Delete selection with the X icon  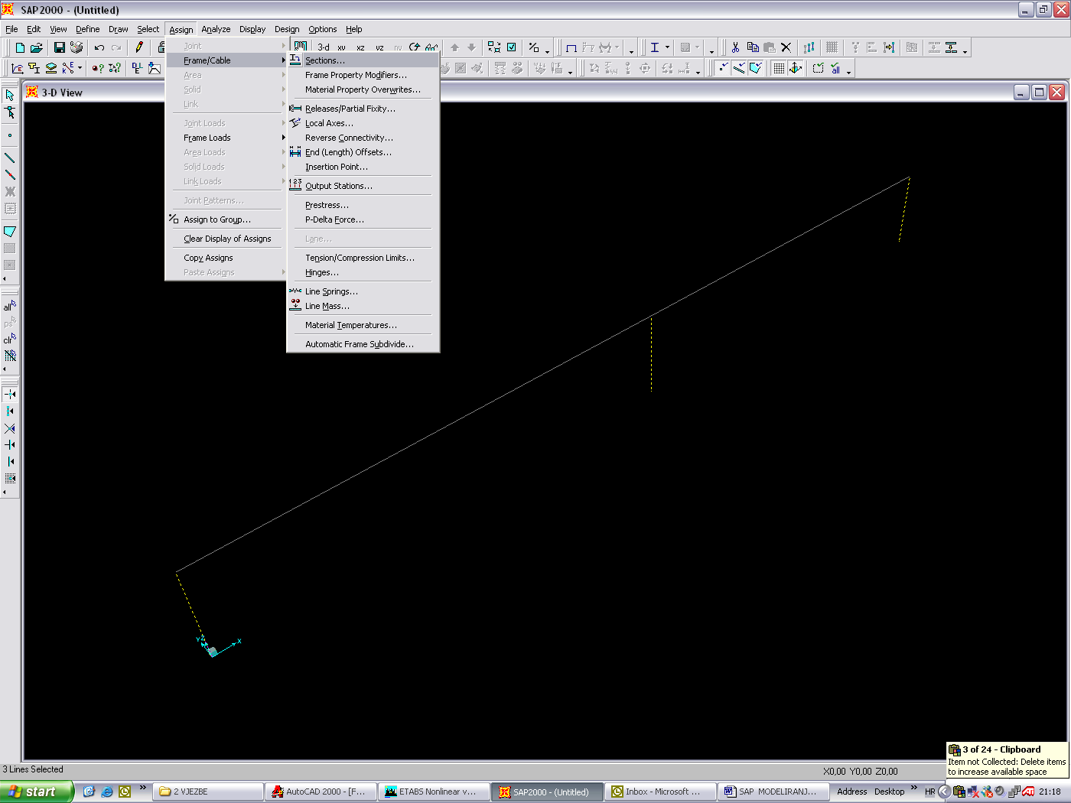pos(786,47)
